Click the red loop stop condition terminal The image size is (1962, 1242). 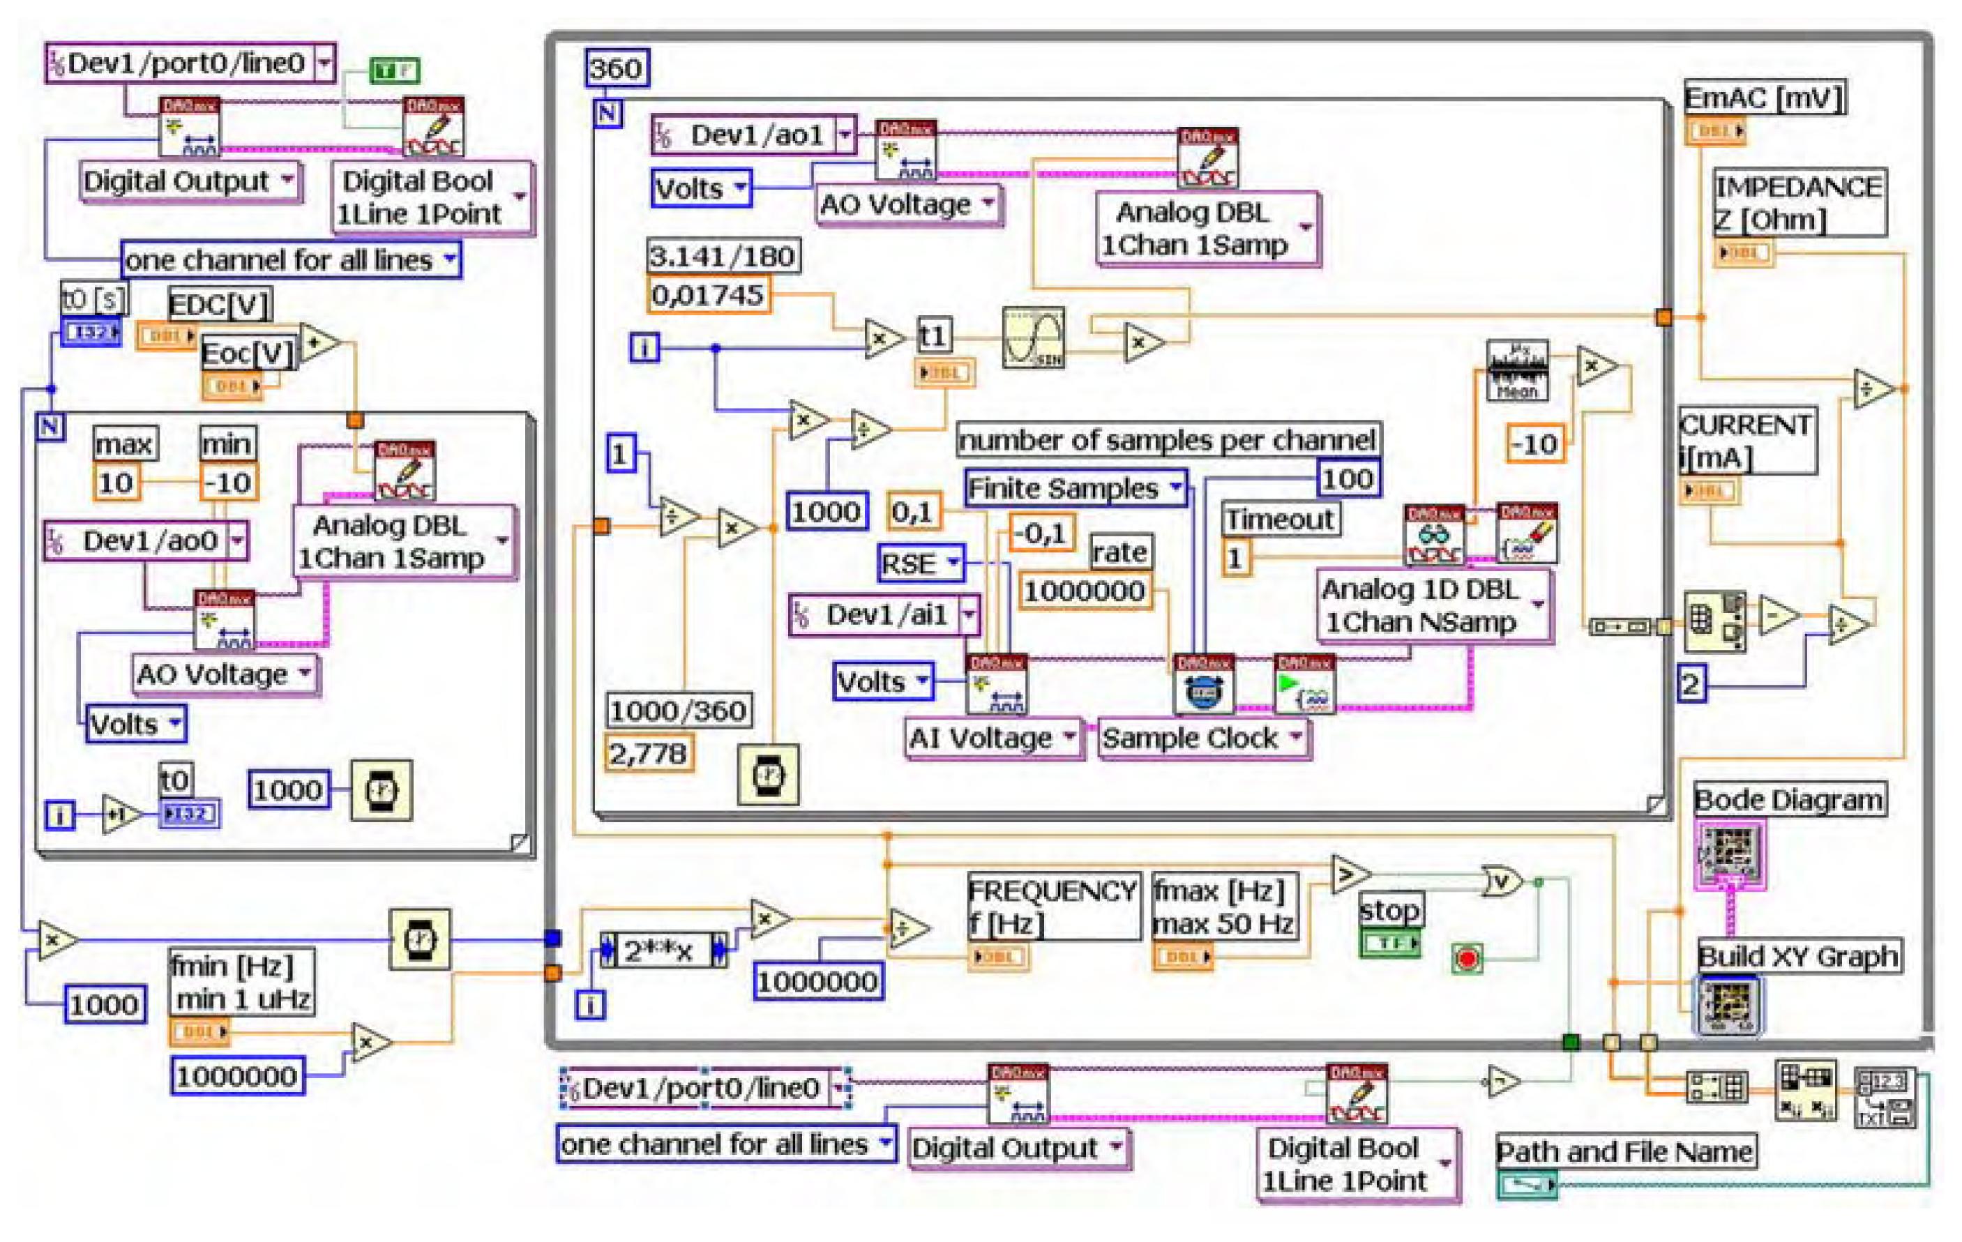coord(1467,959)
